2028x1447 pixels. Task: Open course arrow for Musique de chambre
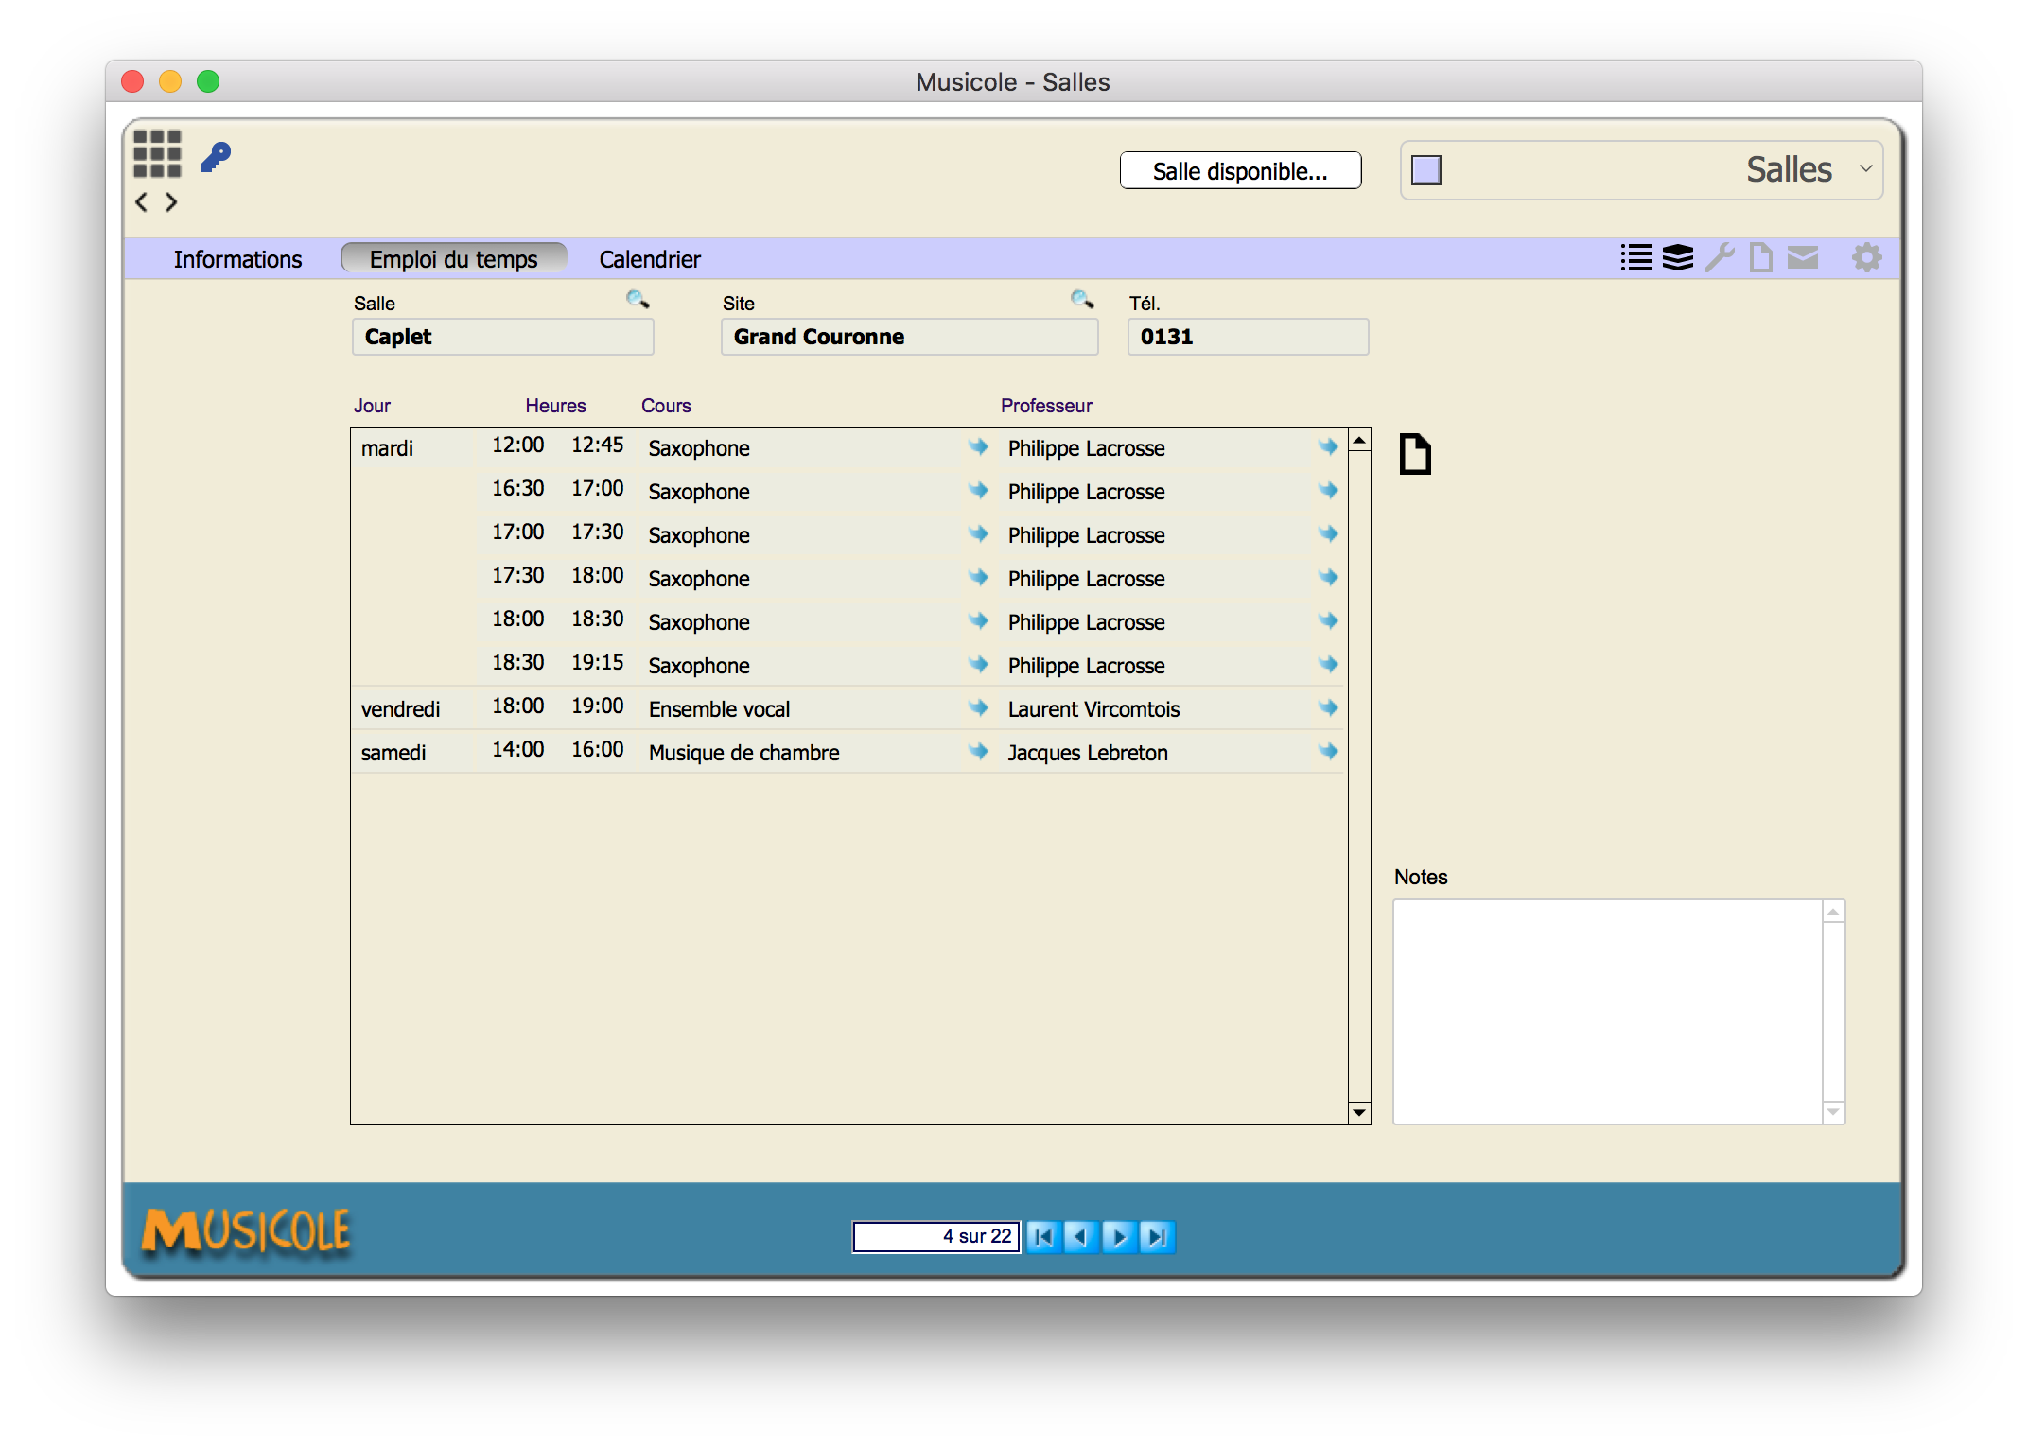point(979,751)
